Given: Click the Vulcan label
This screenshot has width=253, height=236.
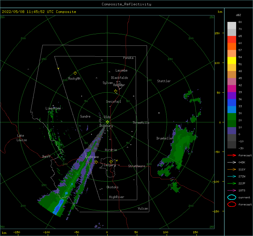Looking at the screenshot, I should [x=143, y=208].
